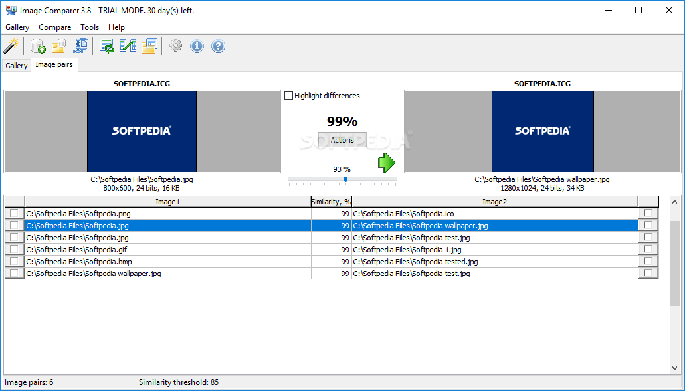Open the Gallery menu

point(17,27)
